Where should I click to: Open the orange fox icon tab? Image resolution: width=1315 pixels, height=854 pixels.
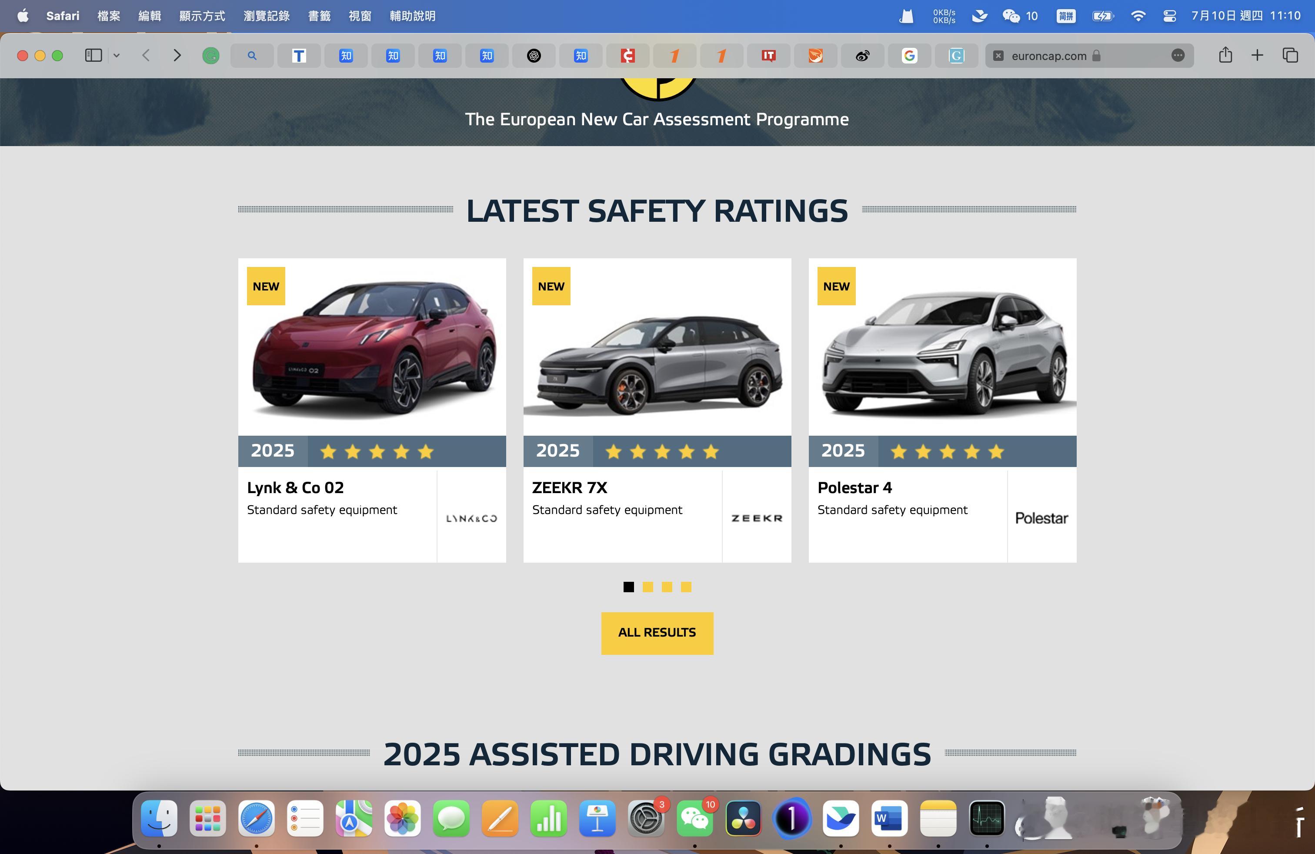[x=815, y=55]
